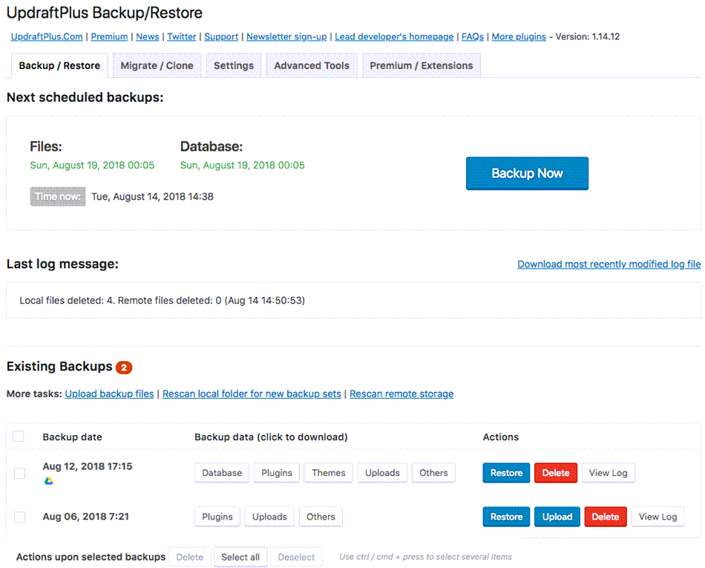The image size is (705, 568).
Task: Download Plugins from the Aug 06 backup
Action: coord(217,517)
